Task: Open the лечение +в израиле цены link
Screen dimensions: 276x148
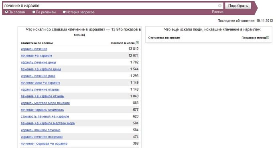Action: tap(41, 69)
